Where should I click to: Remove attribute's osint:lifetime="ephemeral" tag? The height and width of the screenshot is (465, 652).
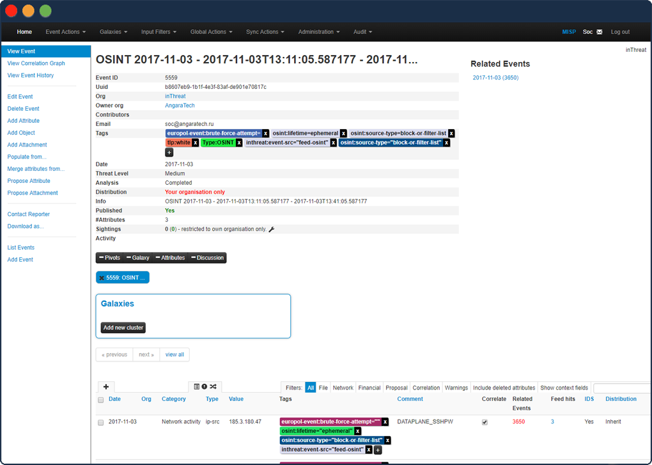(357, 431)
